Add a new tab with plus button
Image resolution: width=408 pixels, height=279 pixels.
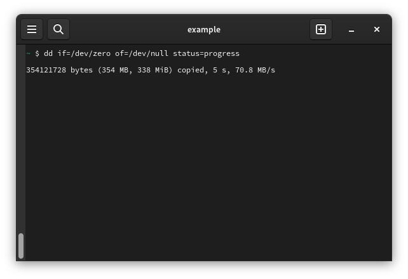tap(321, 29)
